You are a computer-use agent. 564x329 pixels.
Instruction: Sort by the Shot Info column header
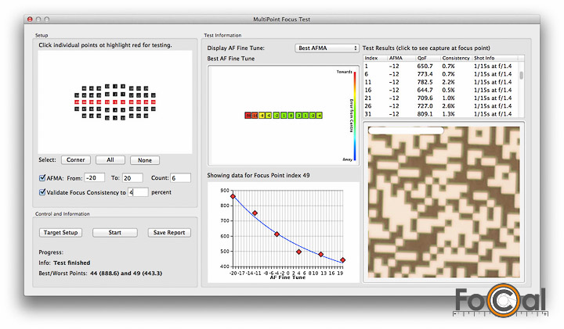(495, 58)
